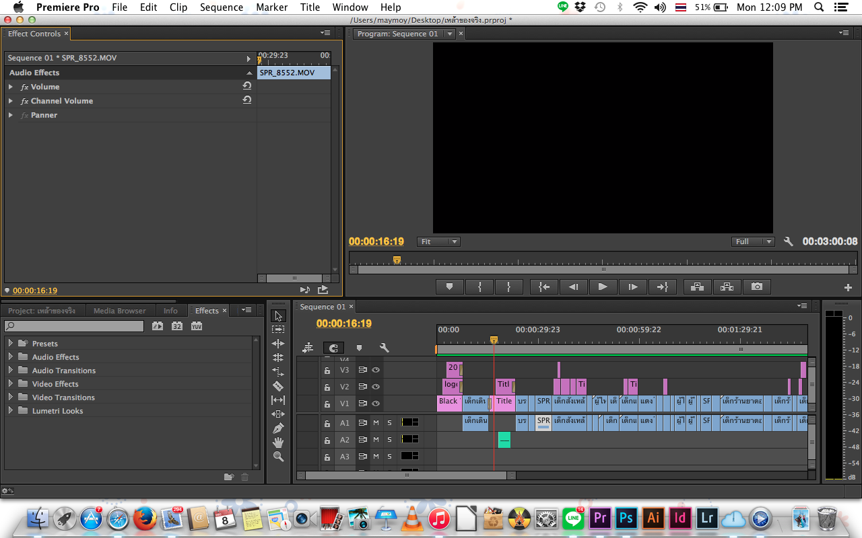The width and height of the screenshot is (862, 538).
Task: Select the Zoom tool magnifier icon
Action: click(x=278, y=457)
